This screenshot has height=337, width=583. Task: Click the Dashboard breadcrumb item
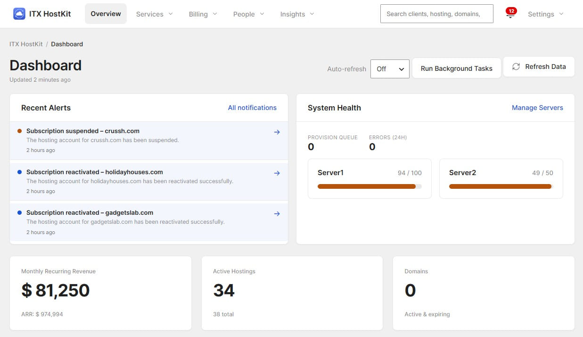pos(67,44)
